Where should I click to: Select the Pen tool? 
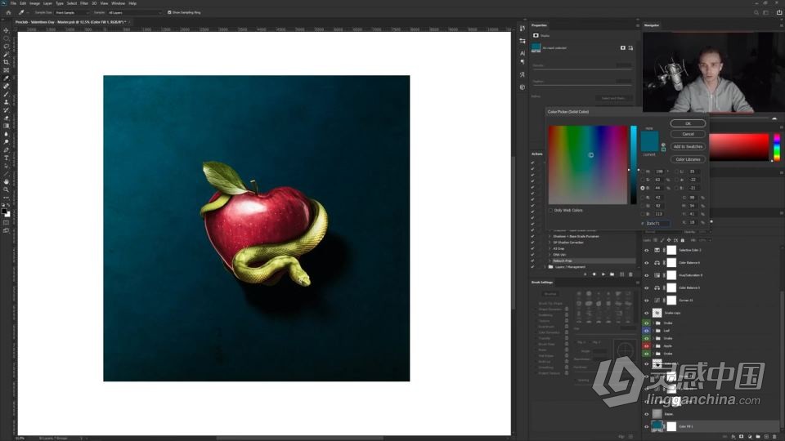coord(6,150)
